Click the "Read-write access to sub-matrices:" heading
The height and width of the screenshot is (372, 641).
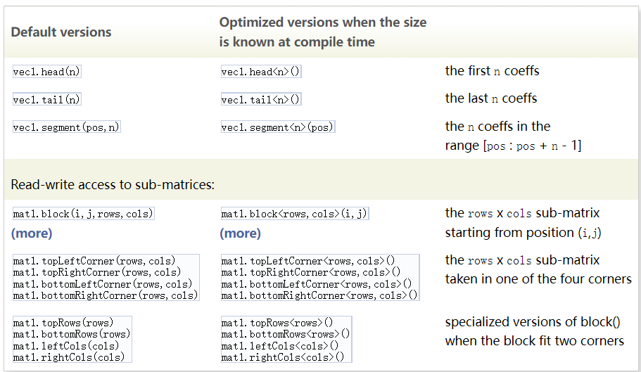tap(113, 186)
